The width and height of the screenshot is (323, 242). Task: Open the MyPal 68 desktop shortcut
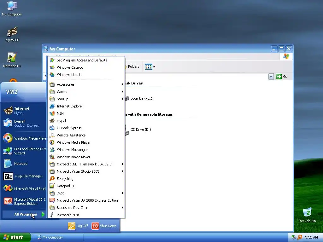click(12, 35)
